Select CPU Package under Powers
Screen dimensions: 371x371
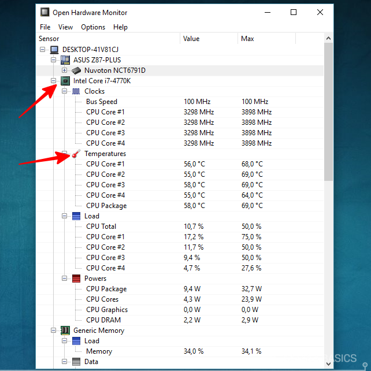[x=180, y=289]
